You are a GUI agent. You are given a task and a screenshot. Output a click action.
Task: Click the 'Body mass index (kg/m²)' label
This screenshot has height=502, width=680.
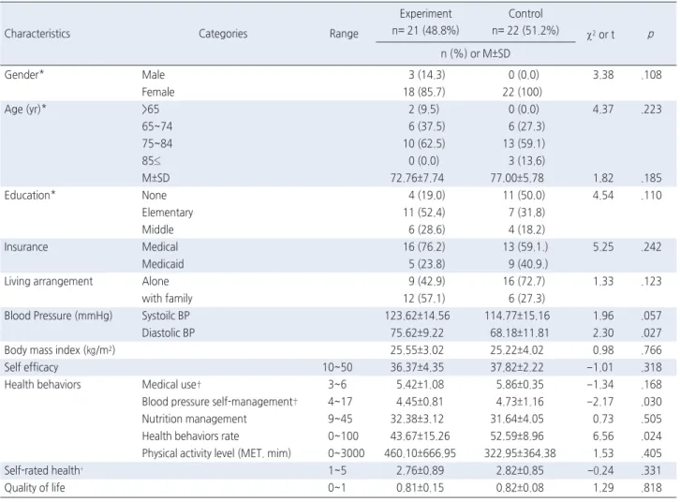[x=59, y=350]
